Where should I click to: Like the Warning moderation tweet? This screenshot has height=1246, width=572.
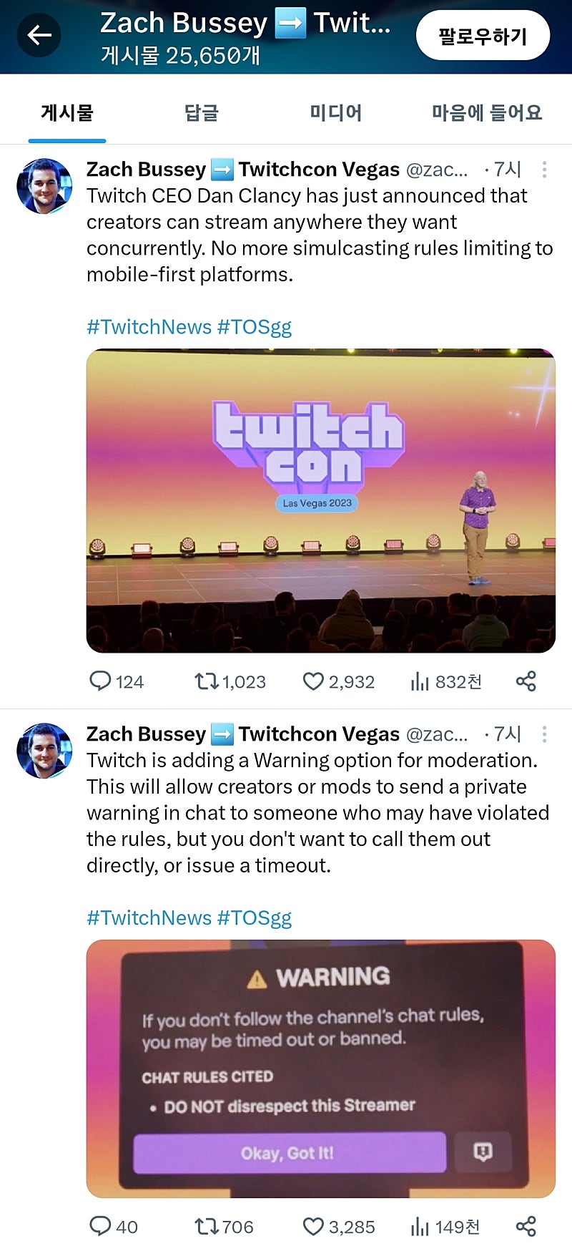[x=313, y=1227]
